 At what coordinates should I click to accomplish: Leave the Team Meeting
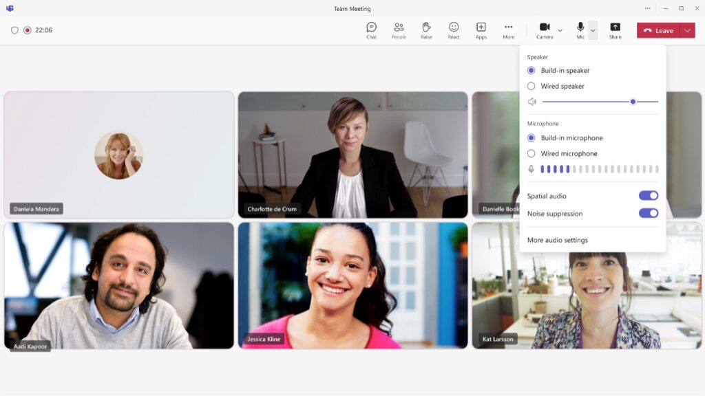[x=658, y=30]
